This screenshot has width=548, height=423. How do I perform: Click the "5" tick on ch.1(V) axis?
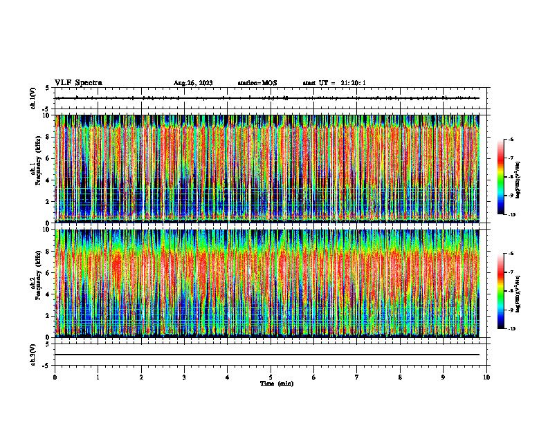click(48, 88)
